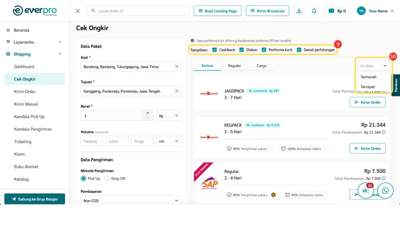400x225 pixels.
Task: Open the Urutkan sort dropdown
Action: point(373,66)
